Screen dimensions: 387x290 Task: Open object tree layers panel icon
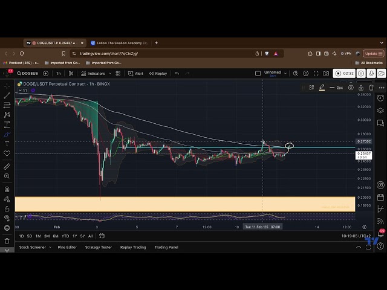click(380, 111)
